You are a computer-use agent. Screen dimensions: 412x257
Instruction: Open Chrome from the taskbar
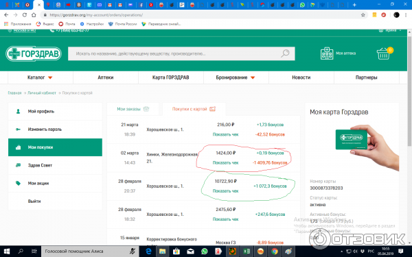[275, 252]
